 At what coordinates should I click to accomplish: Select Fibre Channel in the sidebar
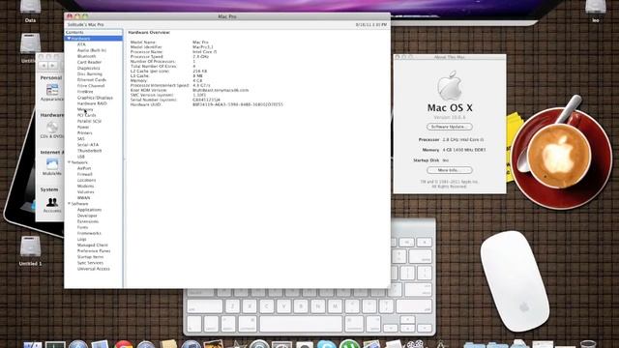click(x=91, y=86)
